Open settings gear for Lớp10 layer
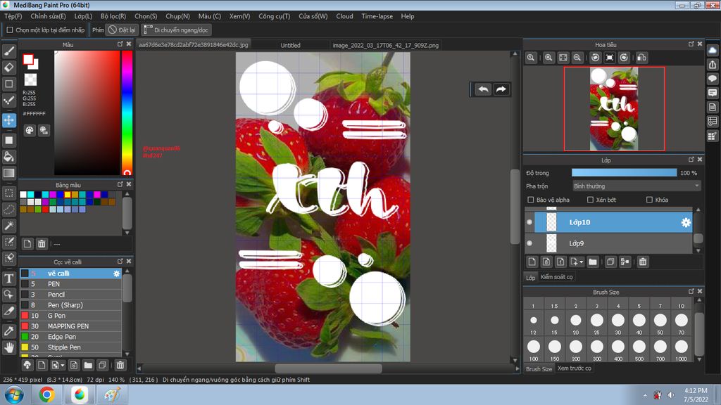Screen dimensions: 721x405 pos(686,222)
